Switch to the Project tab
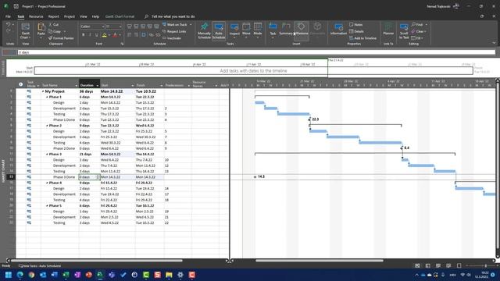The height and width of the screenshot is (281, 500). 70,16
